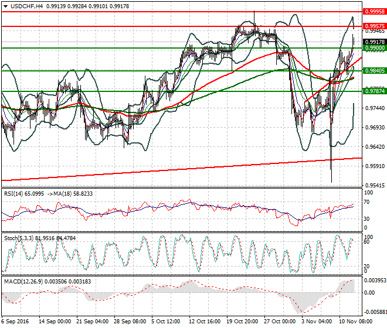387x328 pixels.
Task: Select the RSI 30 level scale label
Action: click(366, 218)
